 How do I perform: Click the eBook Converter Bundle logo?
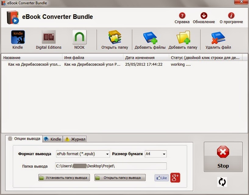click(13, 17)
